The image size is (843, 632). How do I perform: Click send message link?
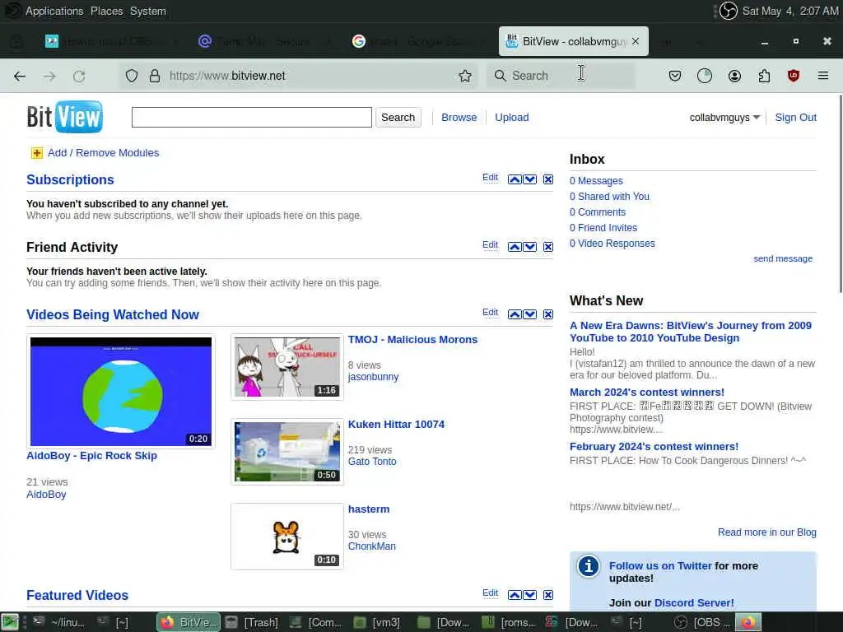[783, 258]
